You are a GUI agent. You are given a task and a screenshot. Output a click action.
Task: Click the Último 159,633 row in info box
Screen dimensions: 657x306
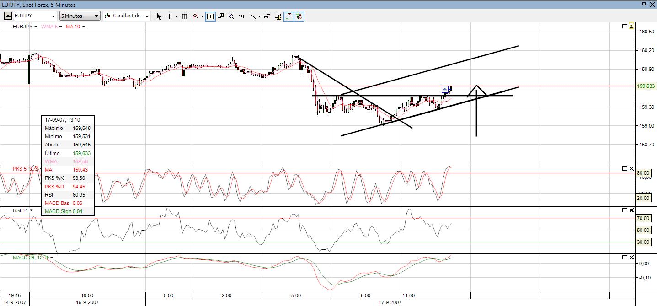click(68, 153)
